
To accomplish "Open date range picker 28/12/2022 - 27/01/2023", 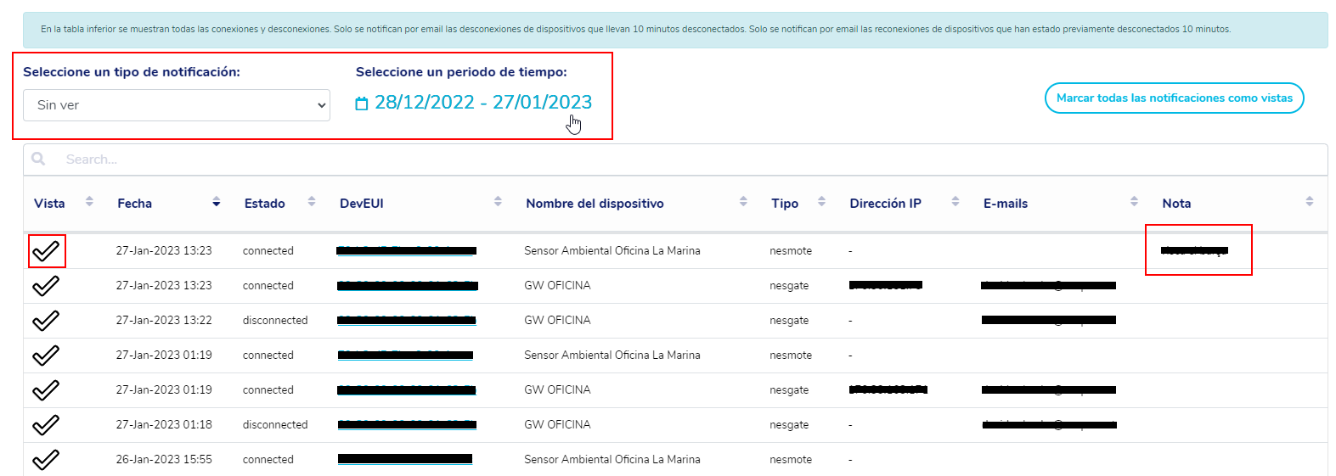I will [482, 103].
